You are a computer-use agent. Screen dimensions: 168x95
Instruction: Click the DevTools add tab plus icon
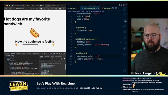pos(45,54)
